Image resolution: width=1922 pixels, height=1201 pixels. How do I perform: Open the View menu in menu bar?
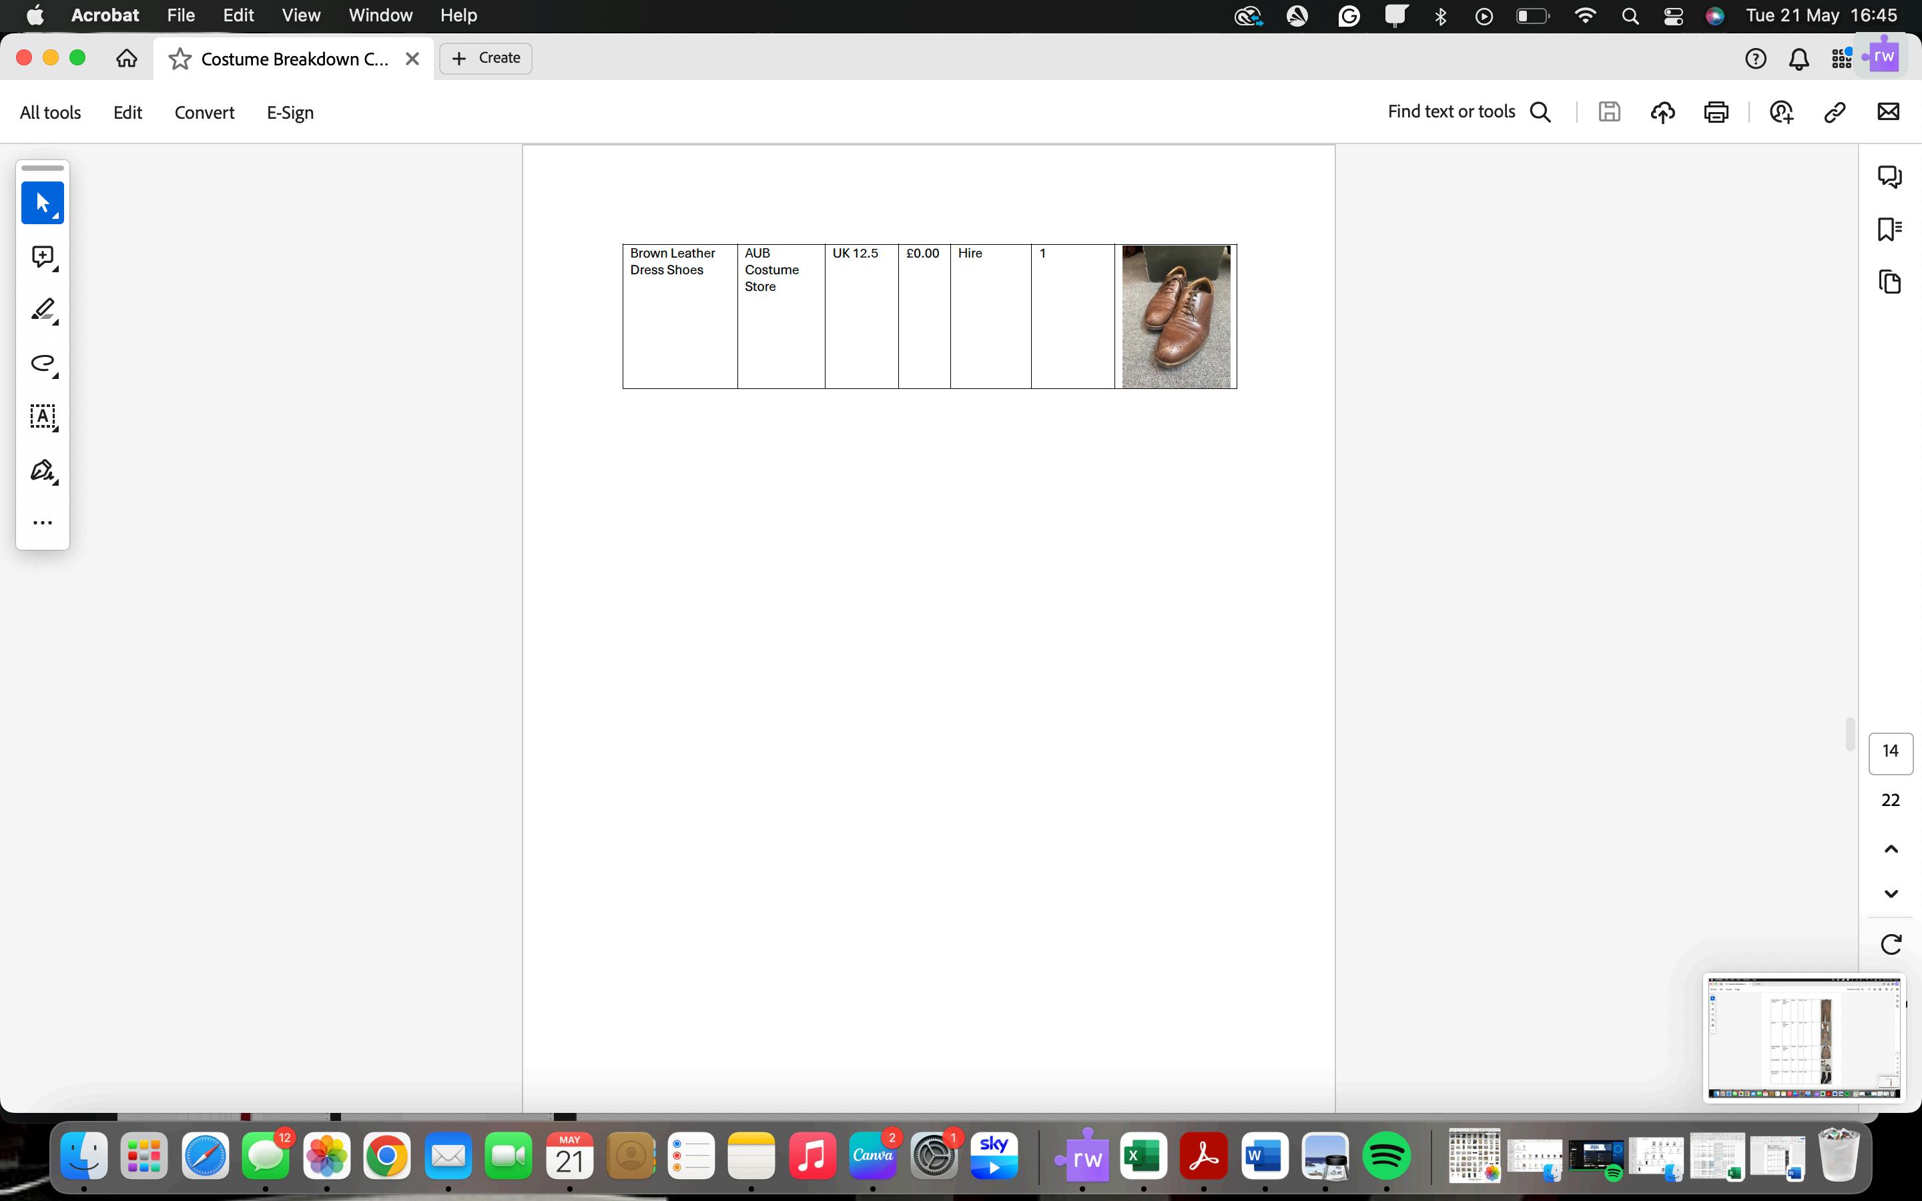pyautogui.click(x=301, y=15)
